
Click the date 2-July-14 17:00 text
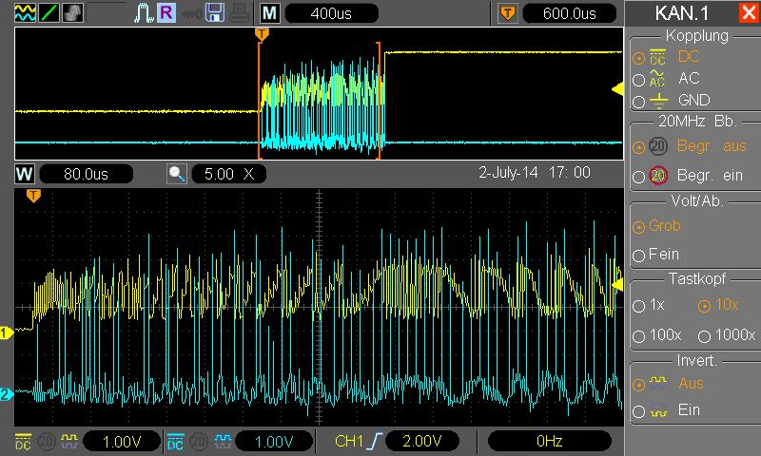535,173
